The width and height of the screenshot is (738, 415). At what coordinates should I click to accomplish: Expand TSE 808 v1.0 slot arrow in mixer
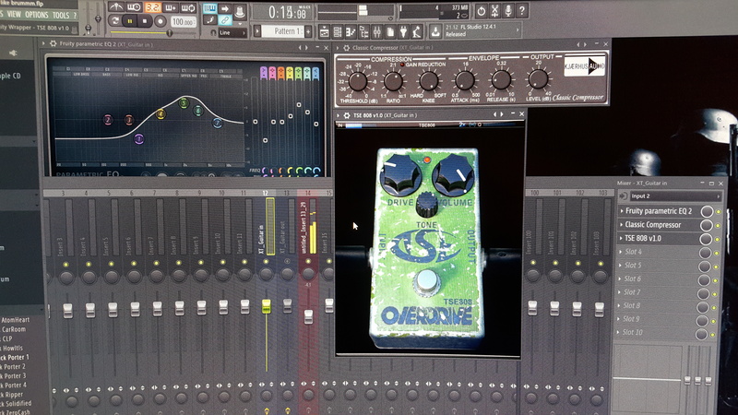click(621, 238)
